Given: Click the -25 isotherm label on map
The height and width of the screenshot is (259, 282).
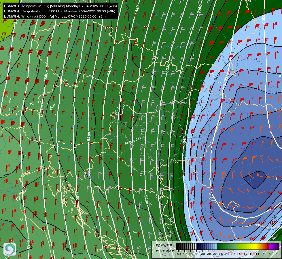Looking at the screenshot, I should [x=78, y=121].
